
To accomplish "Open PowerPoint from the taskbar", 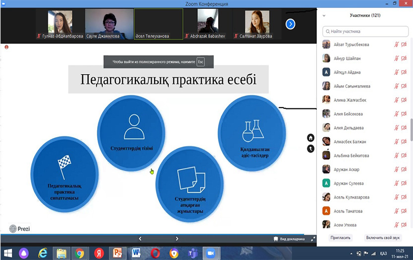I will coord(117,253).
